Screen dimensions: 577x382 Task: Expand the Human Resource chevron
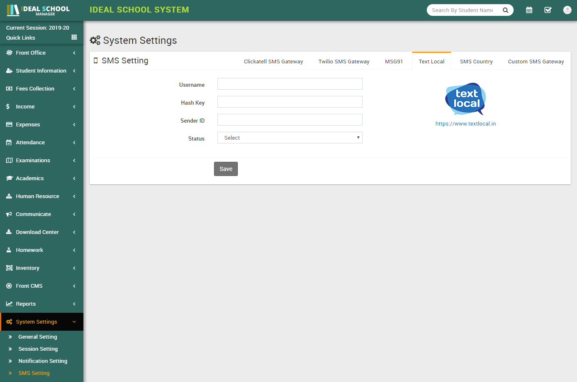(x=74, y=196)
